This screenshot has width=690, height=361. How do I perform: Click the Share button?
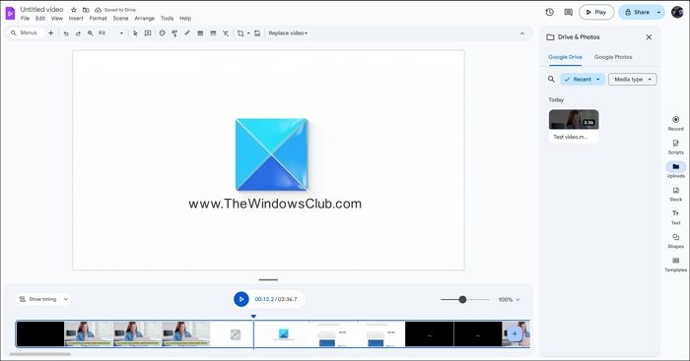click(637, 13)
